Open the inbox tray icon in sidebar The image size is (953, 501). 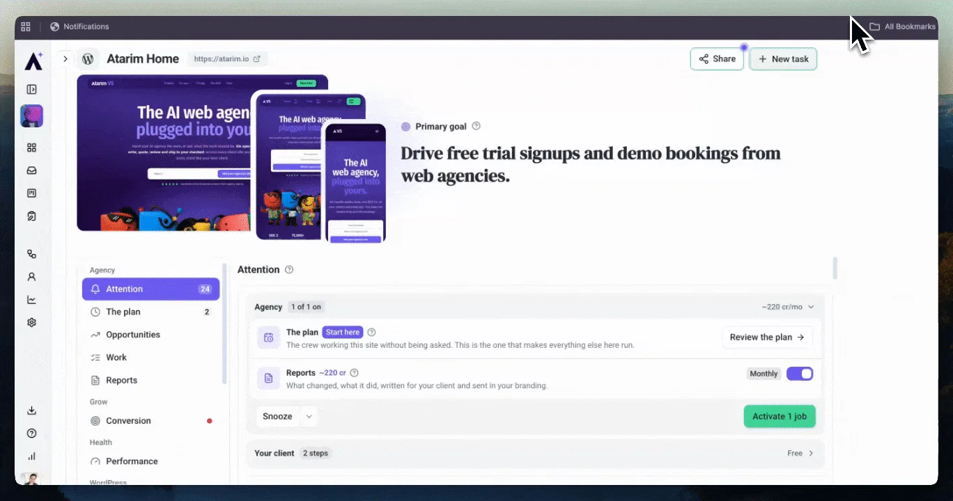[31, 170]
